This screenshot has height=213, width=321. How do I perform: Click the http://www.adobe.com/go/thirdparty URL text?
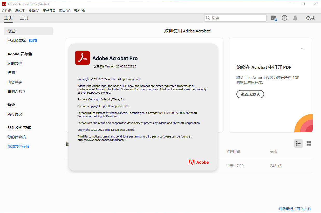[101, 140]
